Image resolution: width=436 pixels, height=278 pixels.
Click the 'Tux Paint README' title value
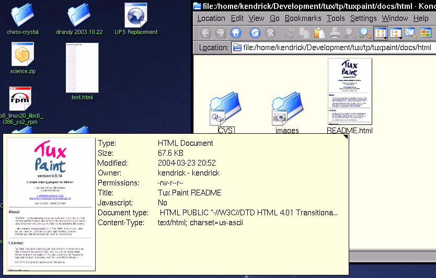[x=189, y=193]
